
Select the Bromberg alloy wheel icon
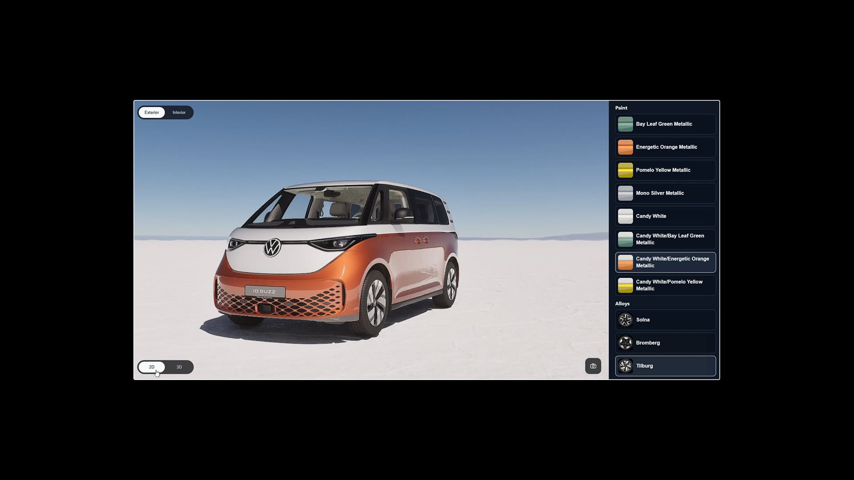625,343
